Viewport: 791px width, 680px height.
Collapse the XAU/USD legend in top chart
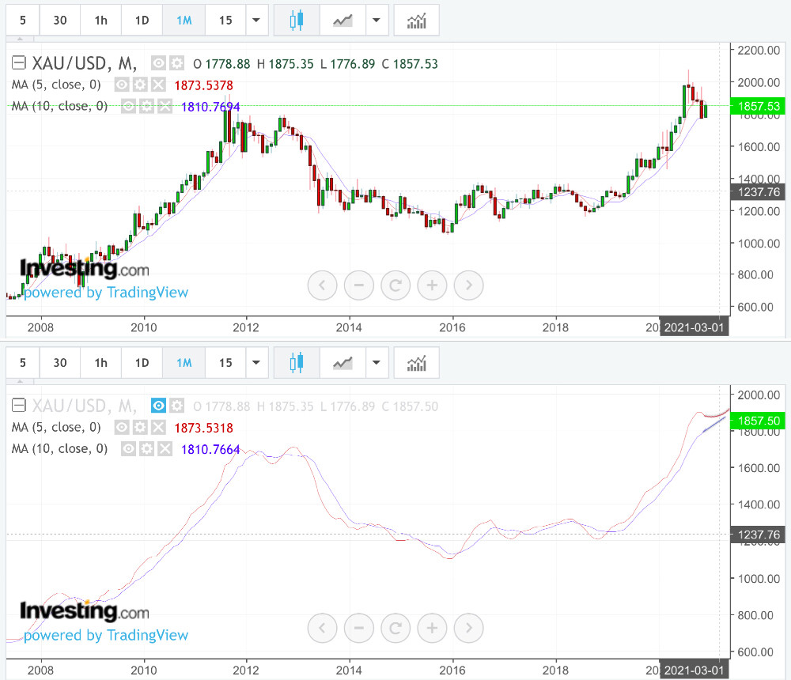click(x=19, y=63)
